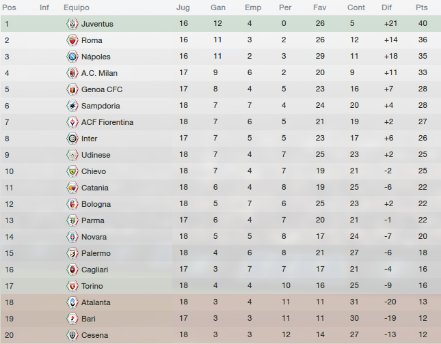Click the Genoa CFC crest icon
This screenshot has width=441, height=344.
(72, 89)
